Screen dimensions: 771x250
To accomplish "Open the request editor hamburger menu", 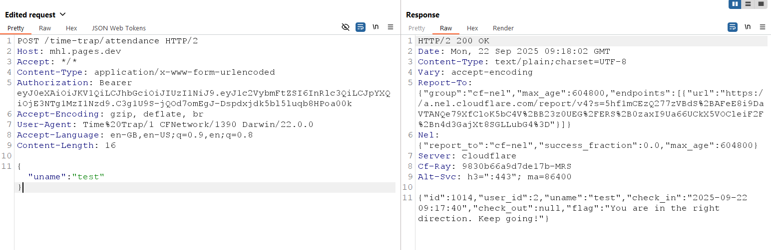I will point(390,27).
